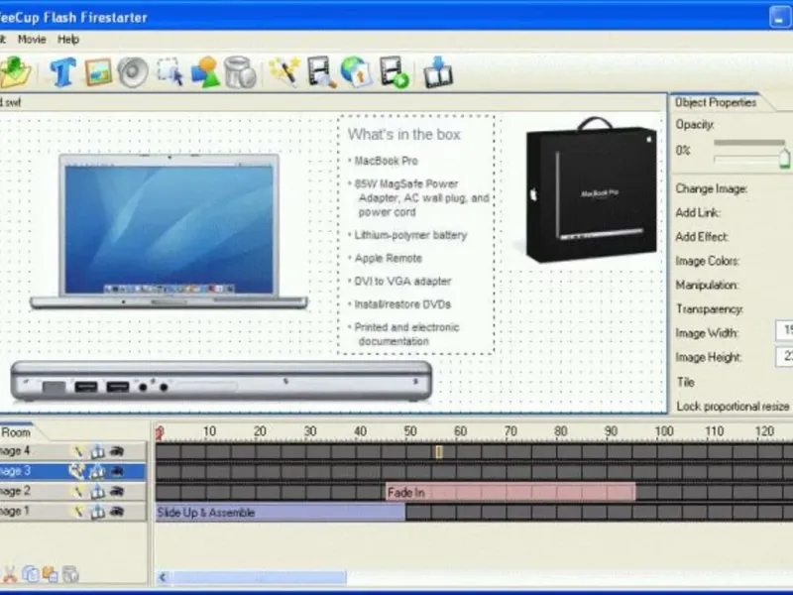Viewport: 793px width, 595px height.
Task: Click the "Lock proportional resize" label
Action: click(x=733, y=407)
